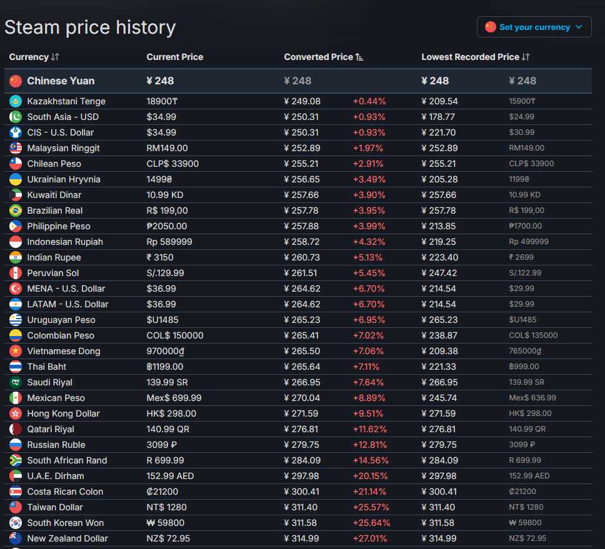
Task: Click the Vietnamese Dong flag icon
Action: [x=16, y=351]
